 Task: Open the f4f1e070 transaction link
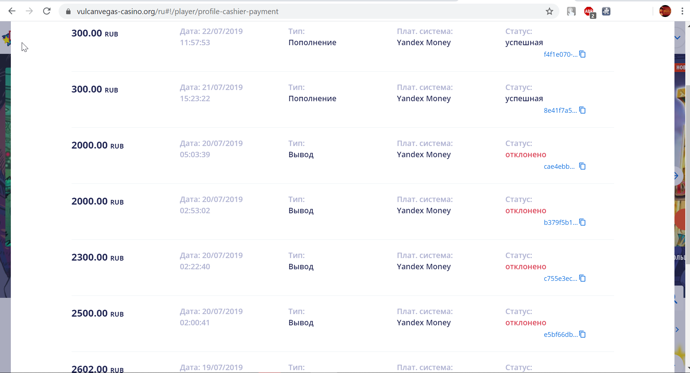560,55
